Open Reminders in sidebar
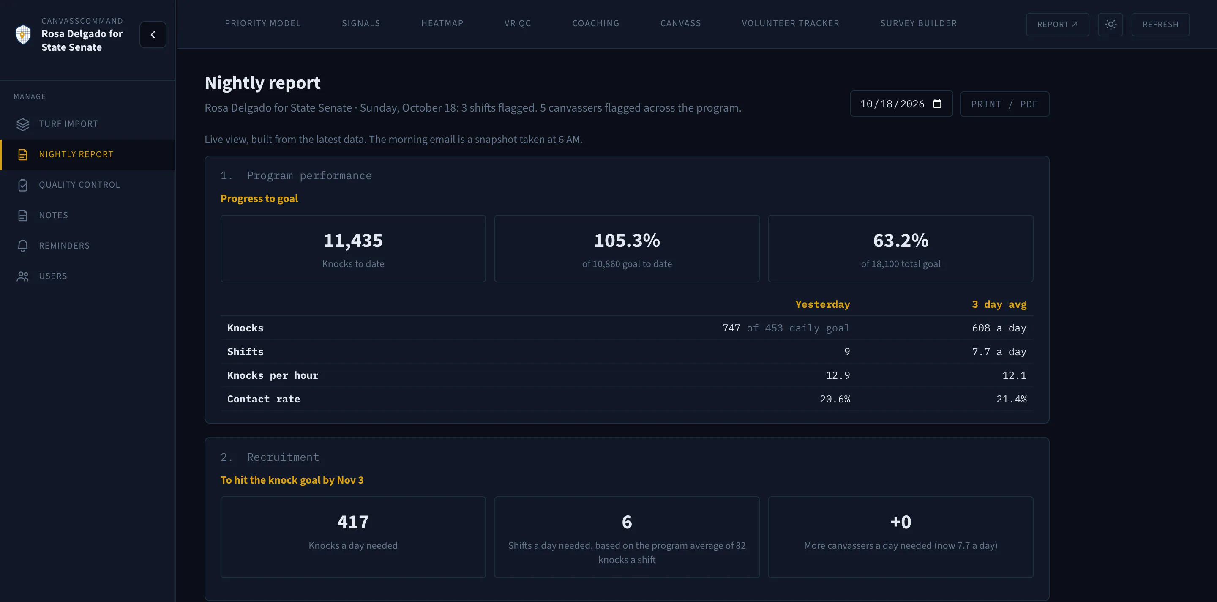 pyautogui.click(x=88, y=246)
